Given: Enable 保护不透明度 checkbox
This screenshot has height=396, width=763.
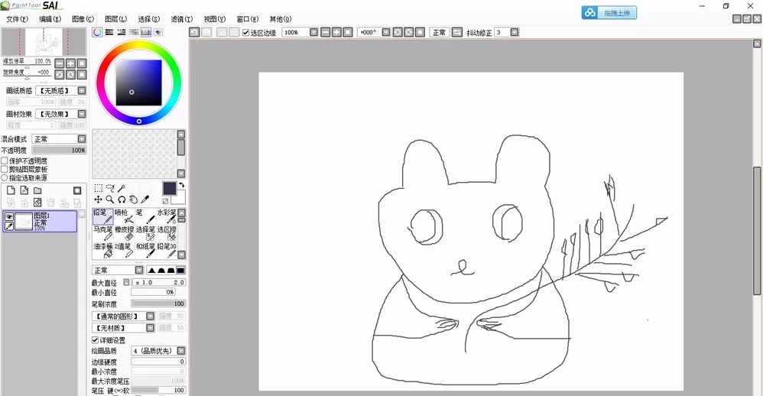Looking at the screenshot, I should click(x=5, y=161).
